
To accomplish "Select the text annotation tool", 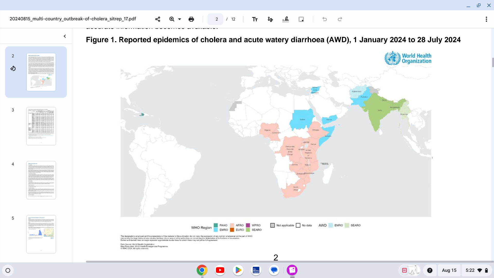I will click(x=255, y=19).
